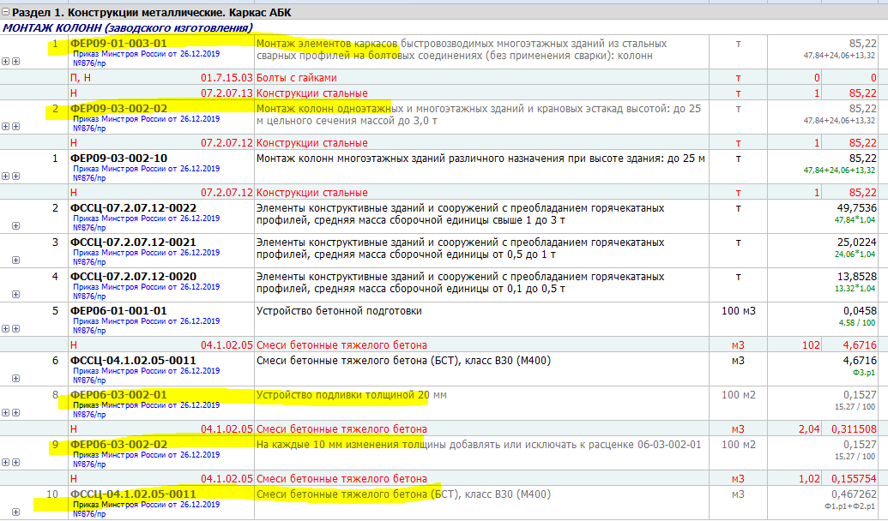Click formula reference Ф3.р1
The image size is (888, 521).
point(864,373)
